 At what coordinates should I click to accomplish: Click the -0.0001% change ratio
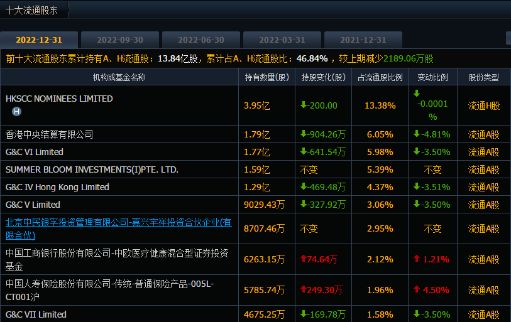(432, 105)
